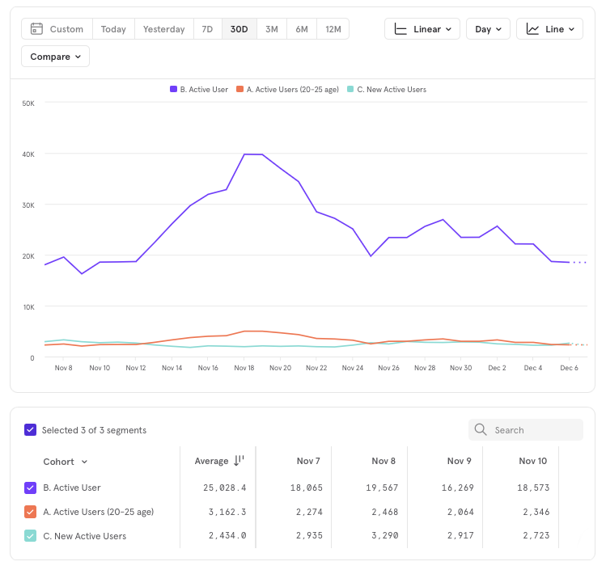Expand the Day granularity dropdown
Screen dimensions: 606x570
click(488, 29)
